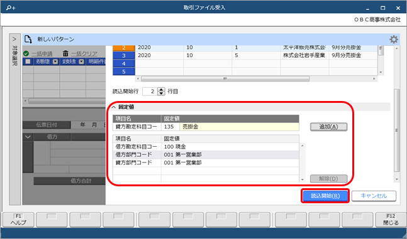The height and width of the screenshot is (239, 407).
Task: Click down arrow of fixed value list scrollbar
Action: (x=302, y=179)
